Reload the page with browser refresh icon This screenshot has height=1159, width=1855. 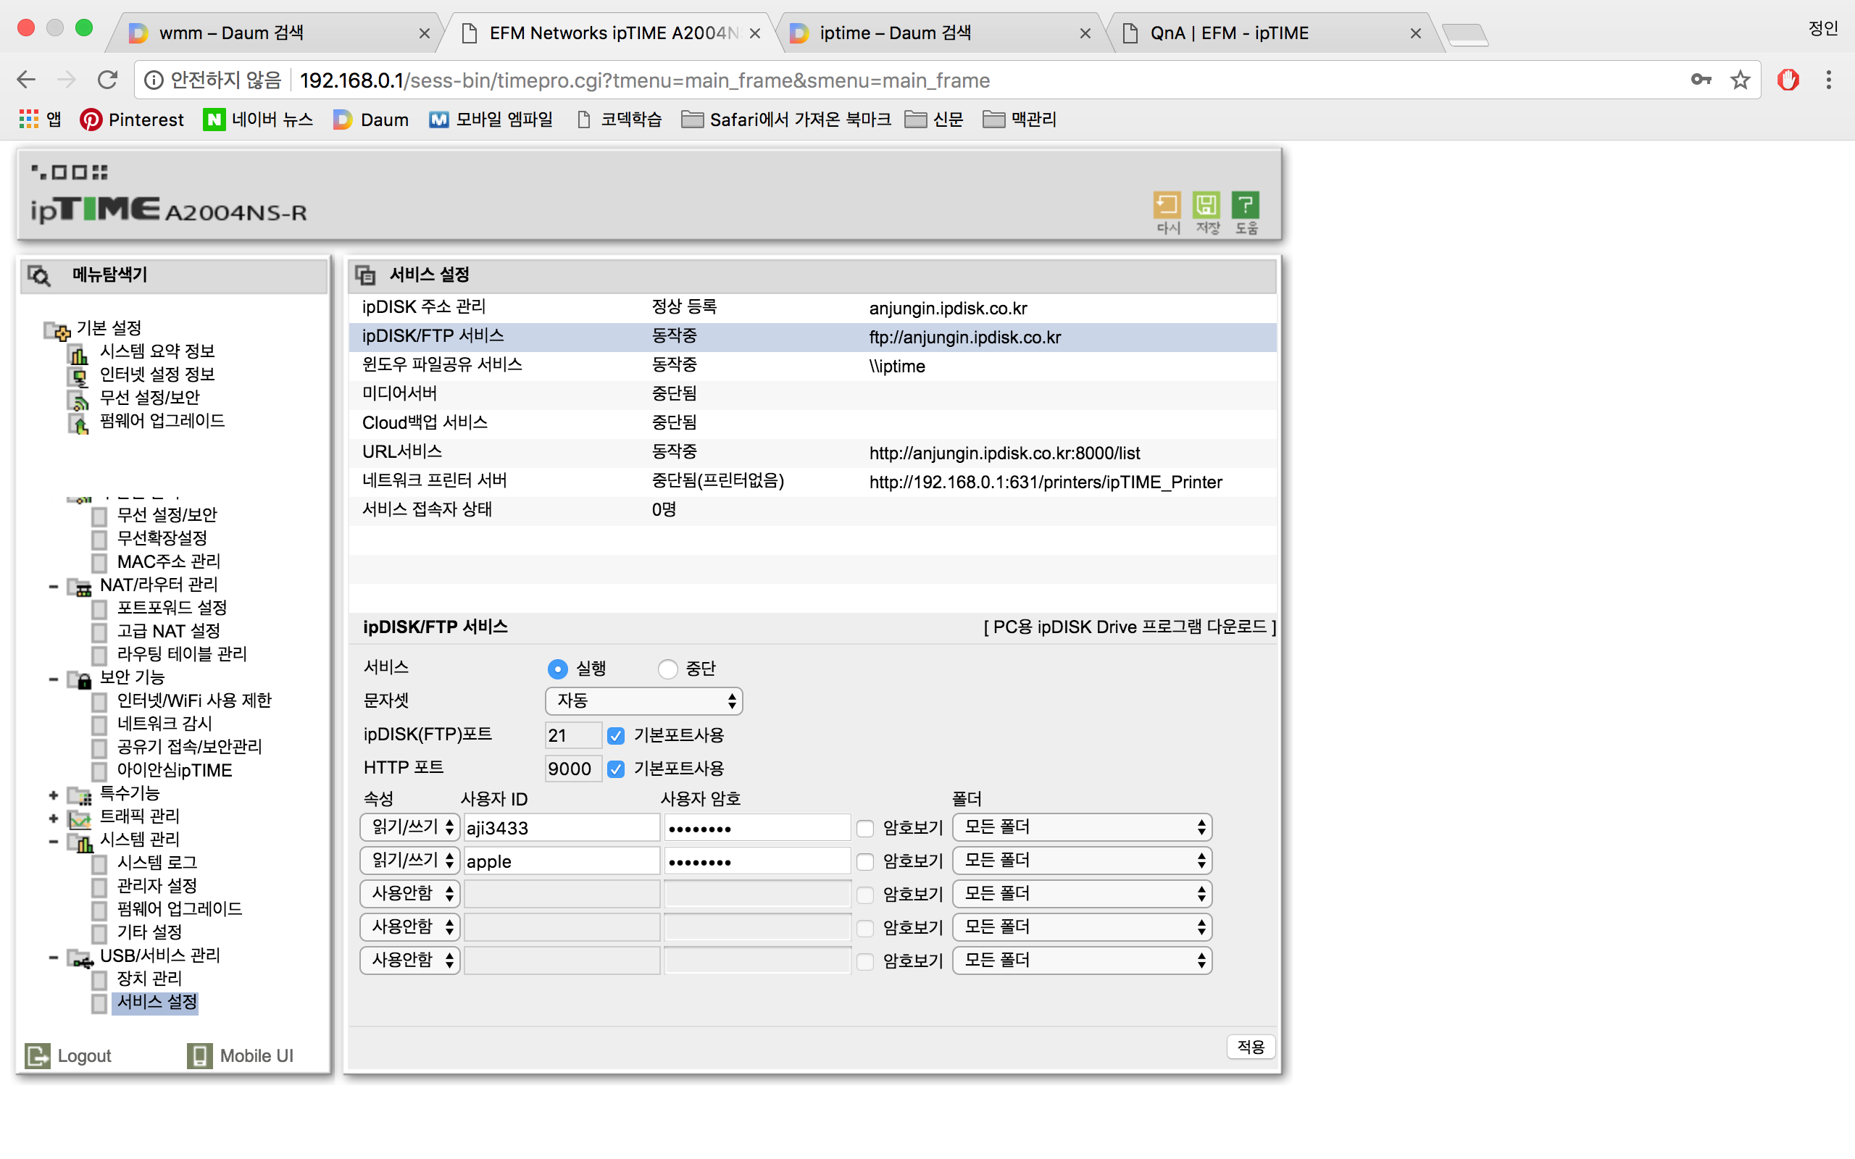[107, 80]
